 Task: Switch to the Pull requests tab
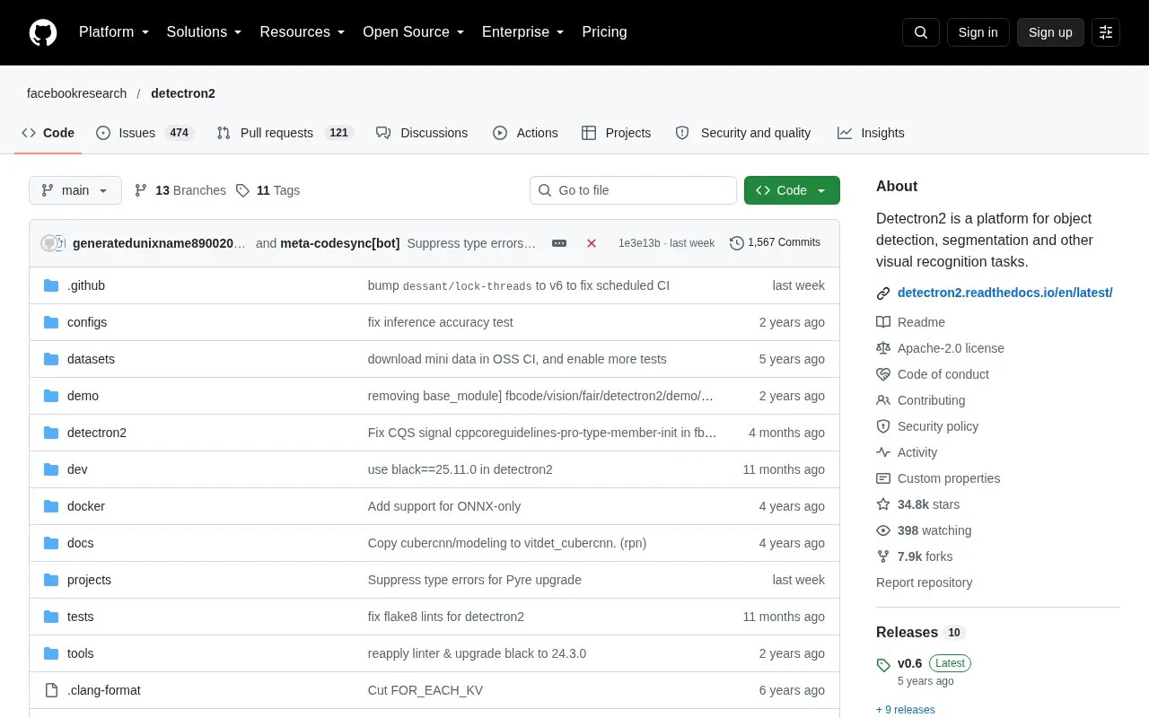point(285,133)
